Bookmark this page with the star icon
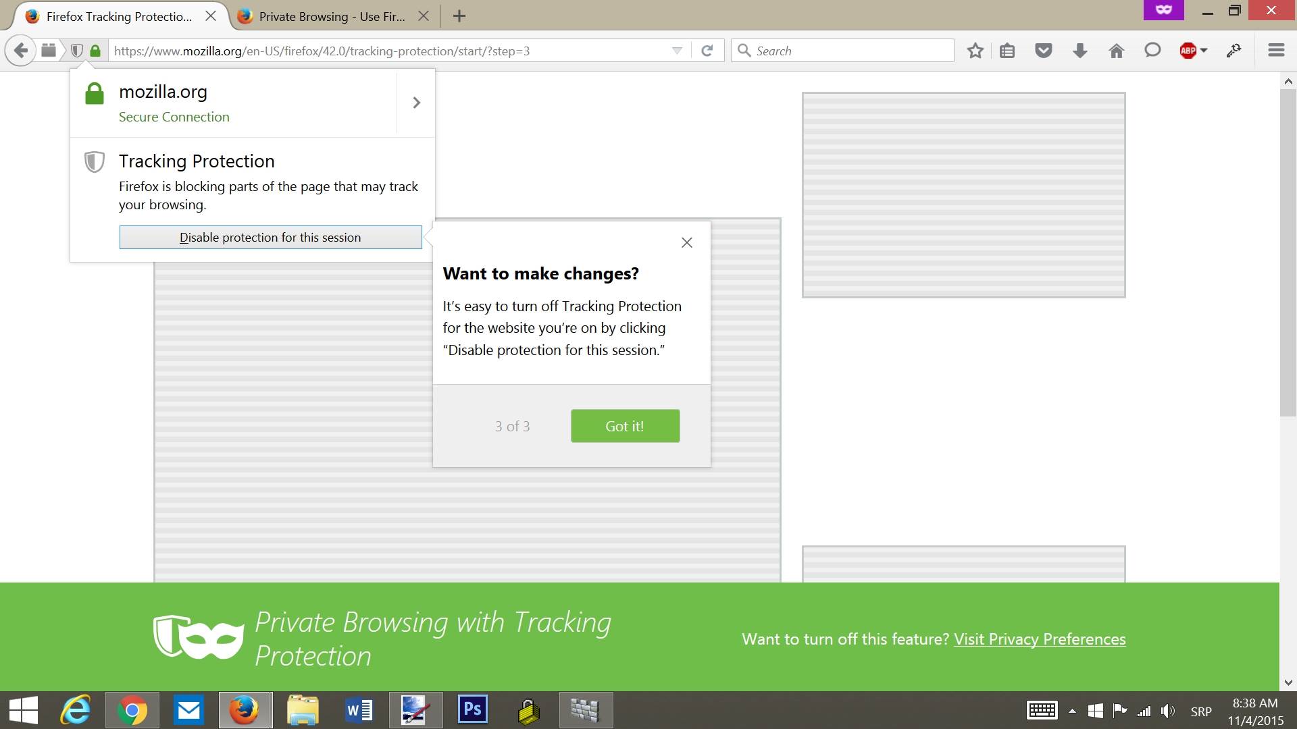1297x729 pixels. (975, 50)
